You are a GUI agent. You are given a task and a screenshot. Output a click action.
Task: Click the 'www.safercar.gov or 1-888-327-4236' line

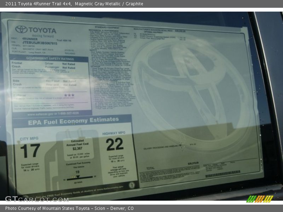pyautogui.click(x=53, y=114)
